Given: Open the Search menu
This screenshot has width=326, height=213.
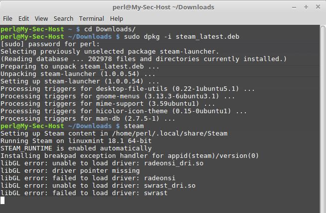Looking at the screenshot, I should pyautogui.click(x=63, y=19).
